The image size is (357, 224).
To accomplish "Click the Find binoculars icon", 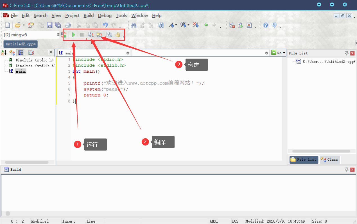I will (x=134, y=25).
